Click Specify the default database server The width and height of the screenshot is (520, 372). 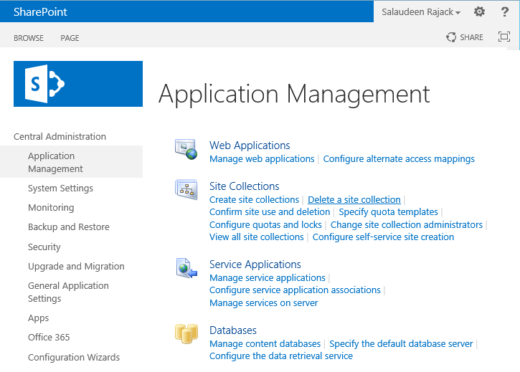click(x=401, y=344)
